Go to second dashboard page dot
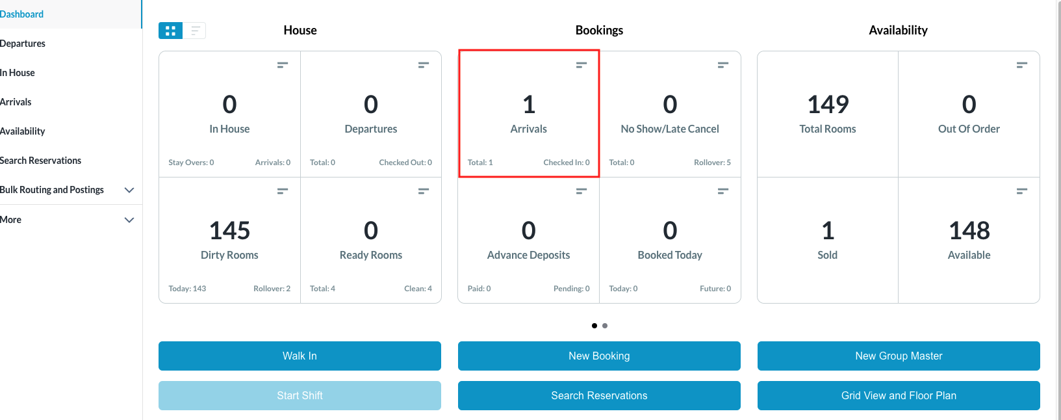This screenshot has width=1061, height=420. (605, 326)
